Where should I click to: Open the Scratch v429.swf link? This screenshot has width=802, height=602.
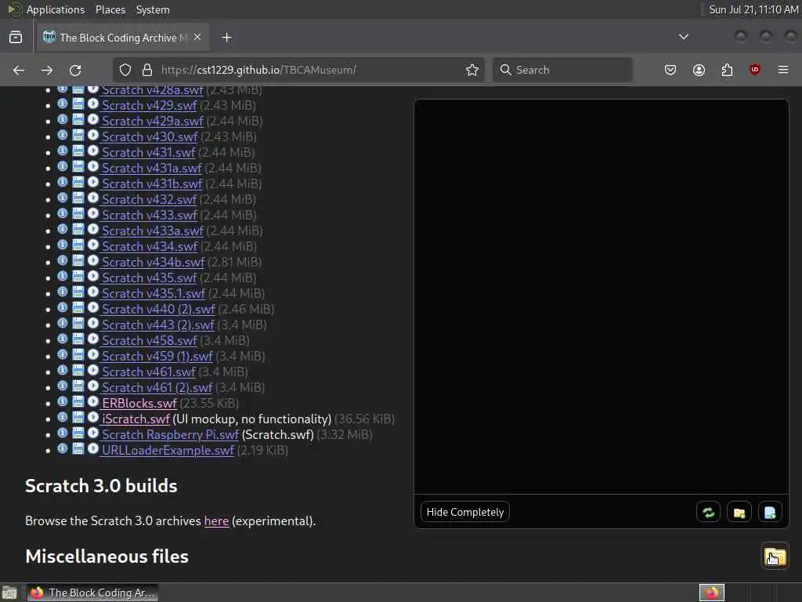[150, 106]
